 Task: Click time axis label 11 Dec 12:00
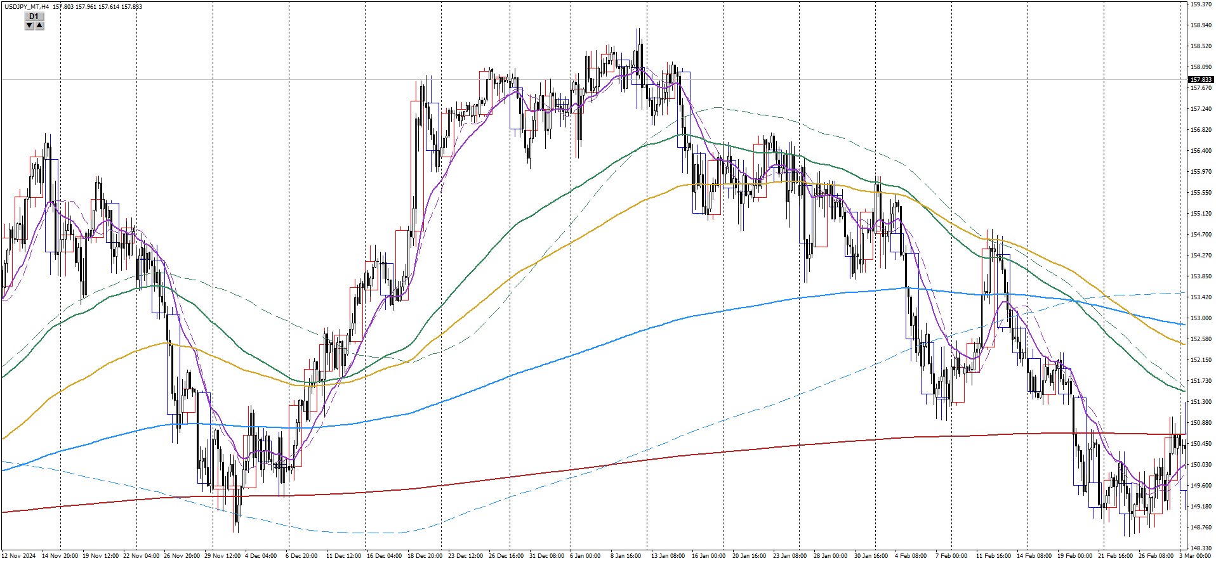tap(344, 556)
